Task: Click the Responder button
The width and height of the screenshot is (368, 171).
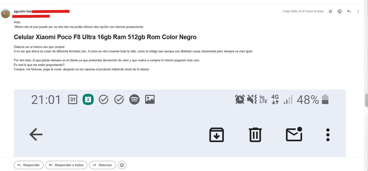Action: (x=29, y=165)
